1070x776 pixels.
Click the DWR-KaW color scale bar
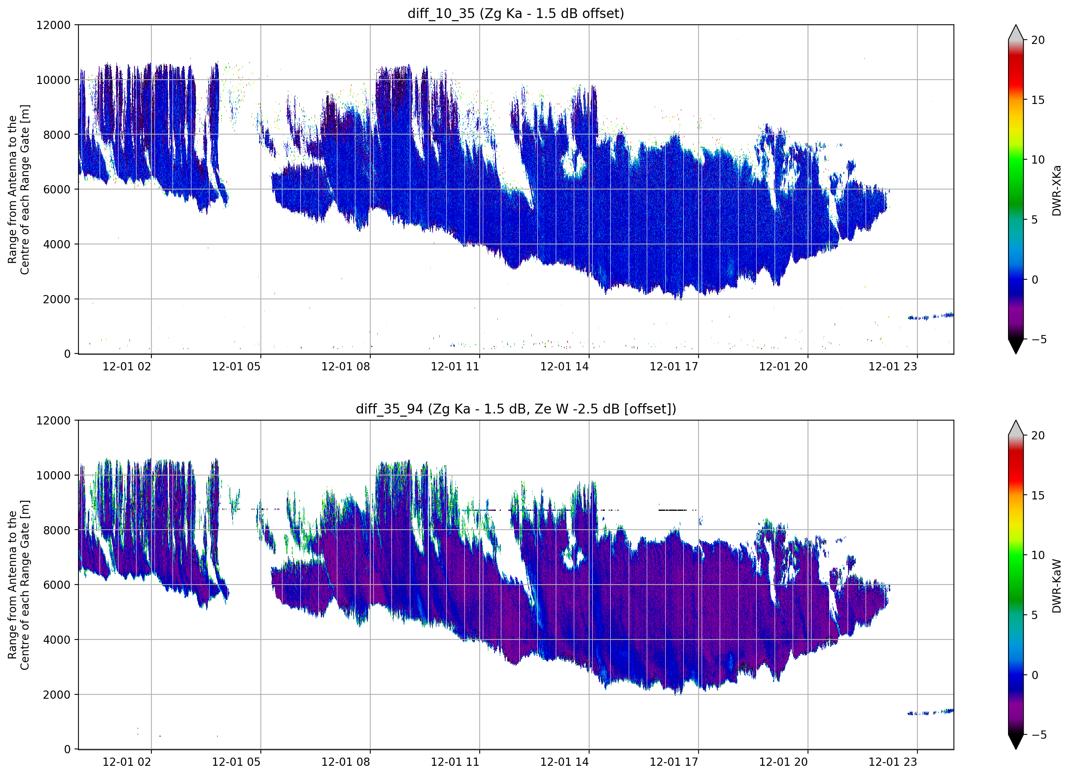[x=1016, y=585]
